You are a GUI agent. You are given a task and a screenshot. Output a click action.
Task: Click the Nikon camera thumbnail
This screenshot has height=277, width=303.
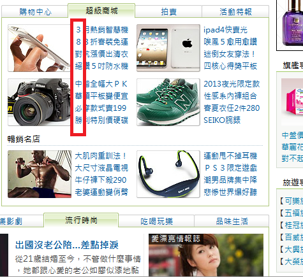[39, 102]
